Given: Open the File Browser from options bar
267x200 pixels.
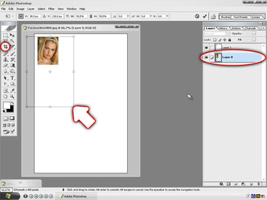Looking at the screenshot, I should pos(213,17).
